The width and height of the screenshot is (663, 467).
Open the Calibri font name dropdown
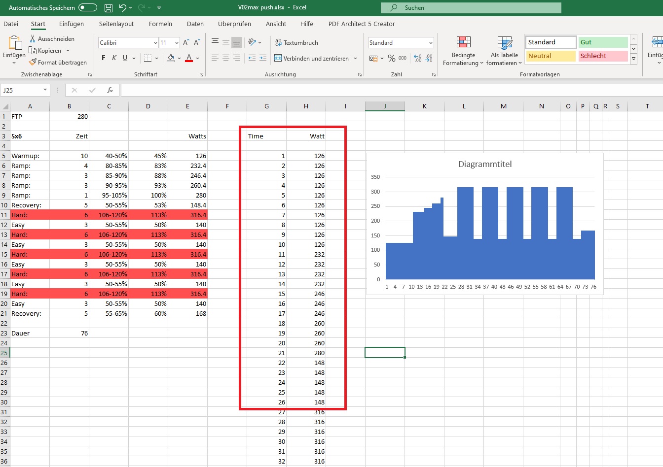point(155,43)
